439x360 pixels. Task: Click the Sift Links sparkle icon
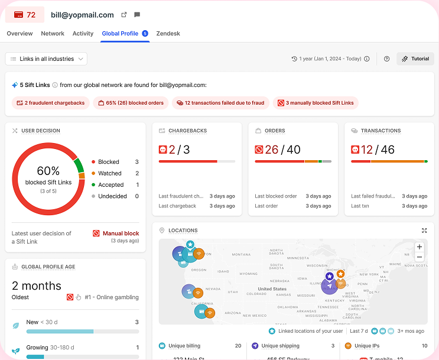[x=15, y=85]
